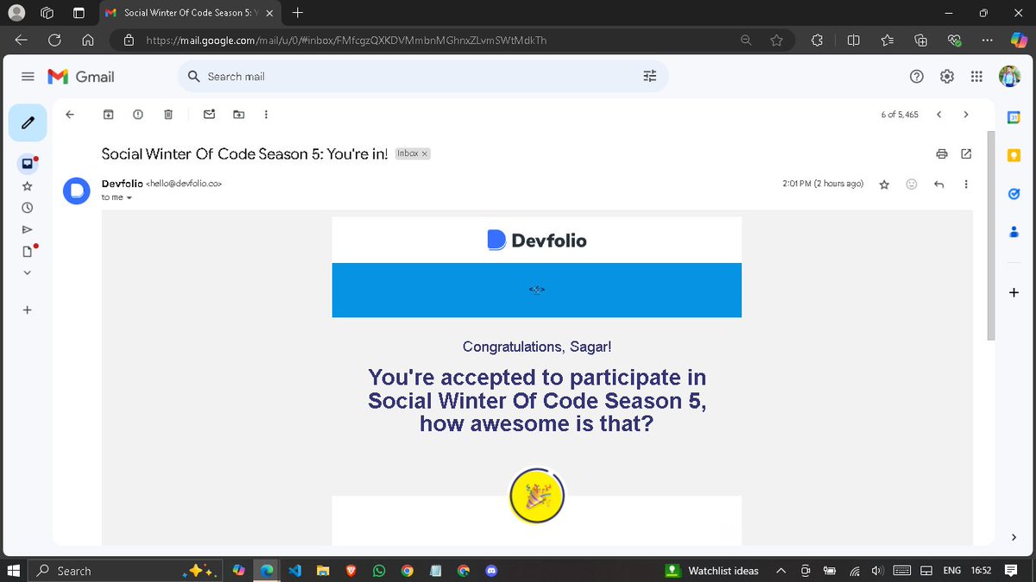Select the Social Winter Of Code browser tab
1036x582 pixels.
pyautogui.click(x=188, y=13)
